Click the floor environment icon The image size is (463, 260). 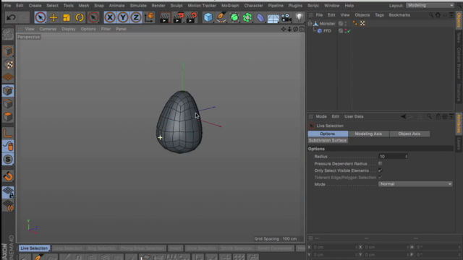[x=273, y=18]
